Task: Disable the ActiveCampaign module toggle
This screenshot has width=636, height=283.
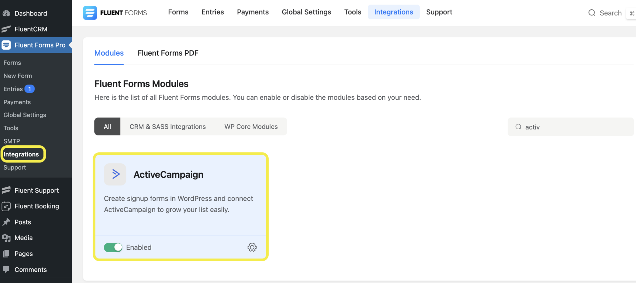Action: coord(113,247)
